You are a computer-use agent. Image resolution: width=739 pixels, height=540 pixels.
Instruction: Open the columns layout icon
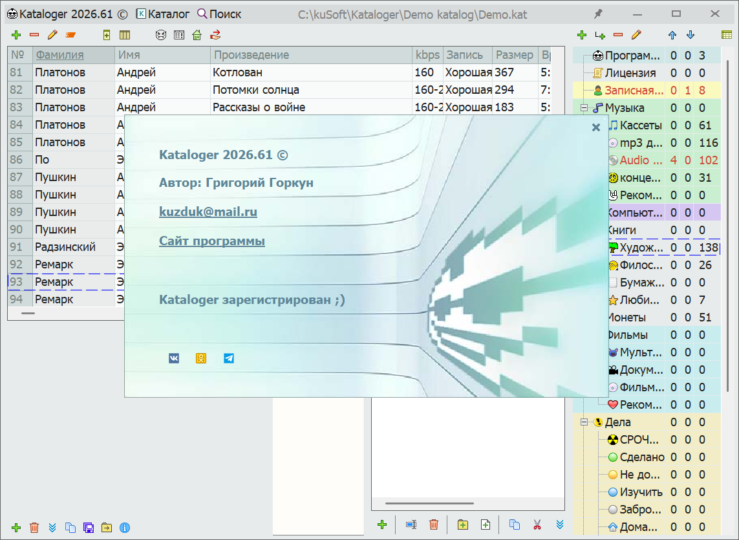click(x=125, y=35)
